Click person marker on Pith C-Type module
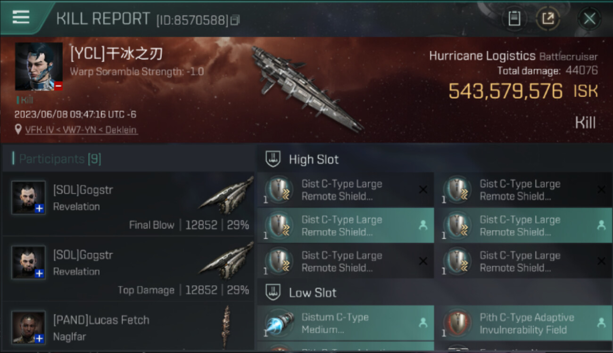The width and height of the screenshot is (613, 353). (601, 323)
